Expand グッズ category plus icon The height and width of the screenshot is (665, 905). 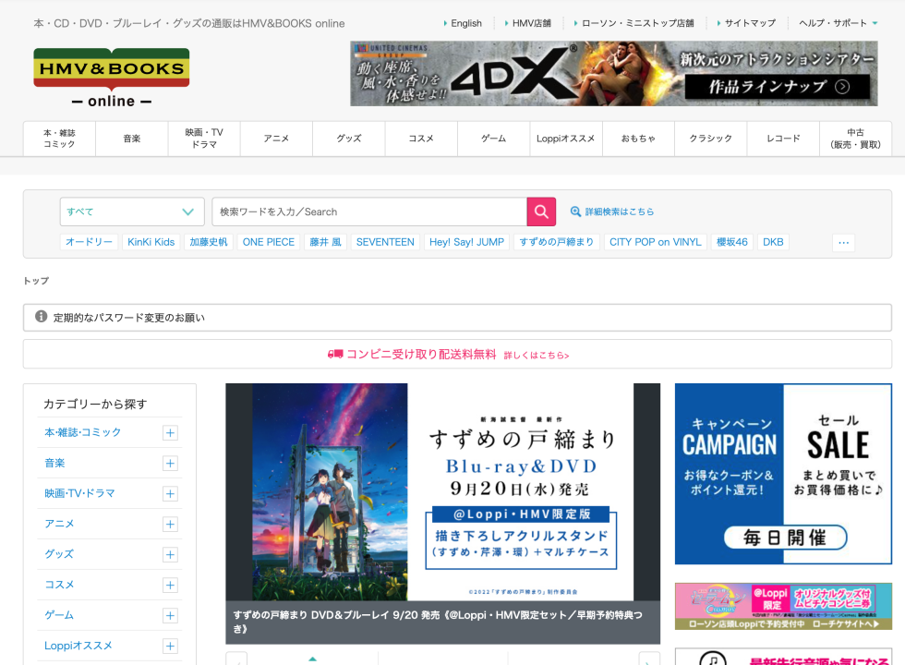[170, 555]
